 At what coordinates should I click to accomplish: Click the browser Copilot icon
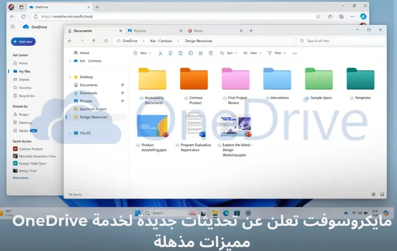pyautogui.click(x=363, y=16)
